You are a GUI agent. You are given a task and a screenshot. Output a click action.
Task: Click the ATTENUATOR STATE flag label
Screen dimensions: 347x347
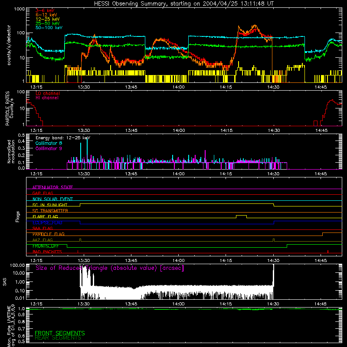[x=52, y=187]
